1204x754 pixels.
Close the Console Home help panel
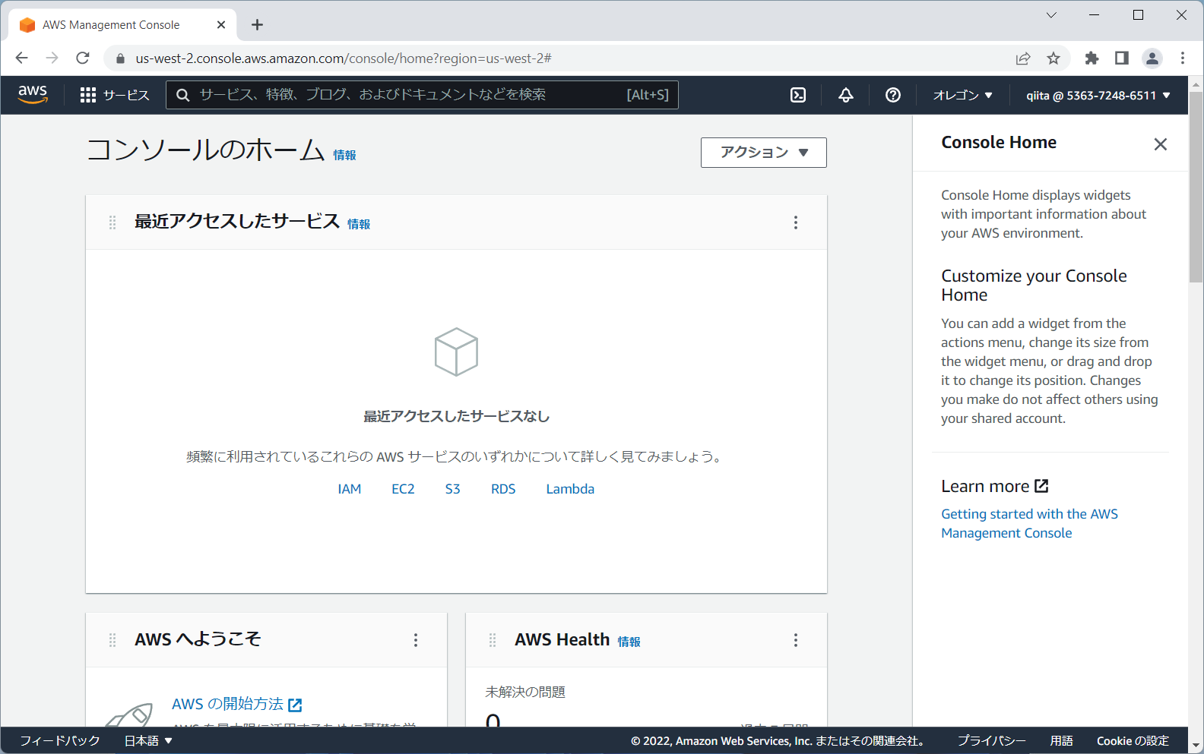pos(1160,144)
